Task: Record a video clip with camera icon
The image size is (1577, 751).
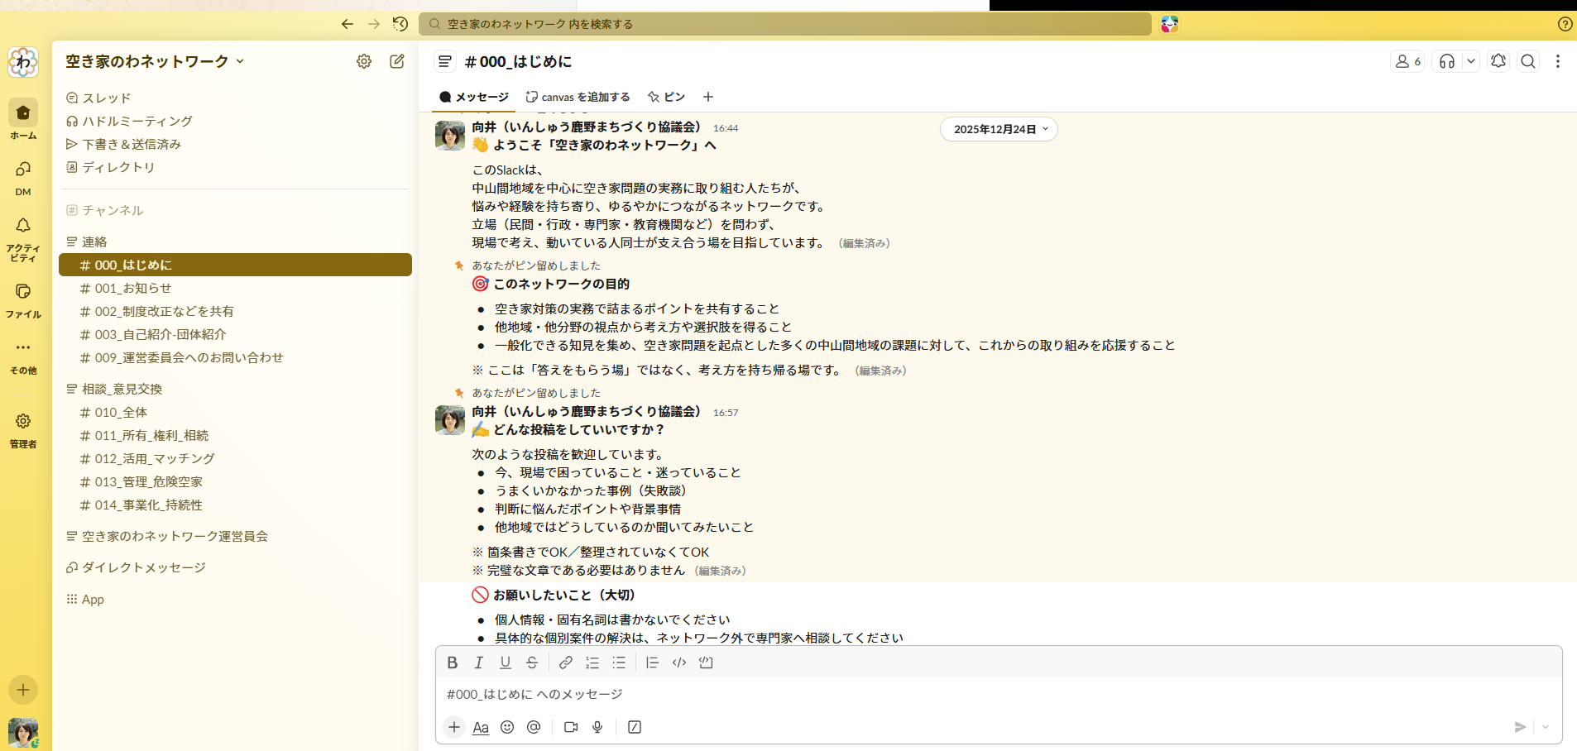Action: [x=571, y=727]
